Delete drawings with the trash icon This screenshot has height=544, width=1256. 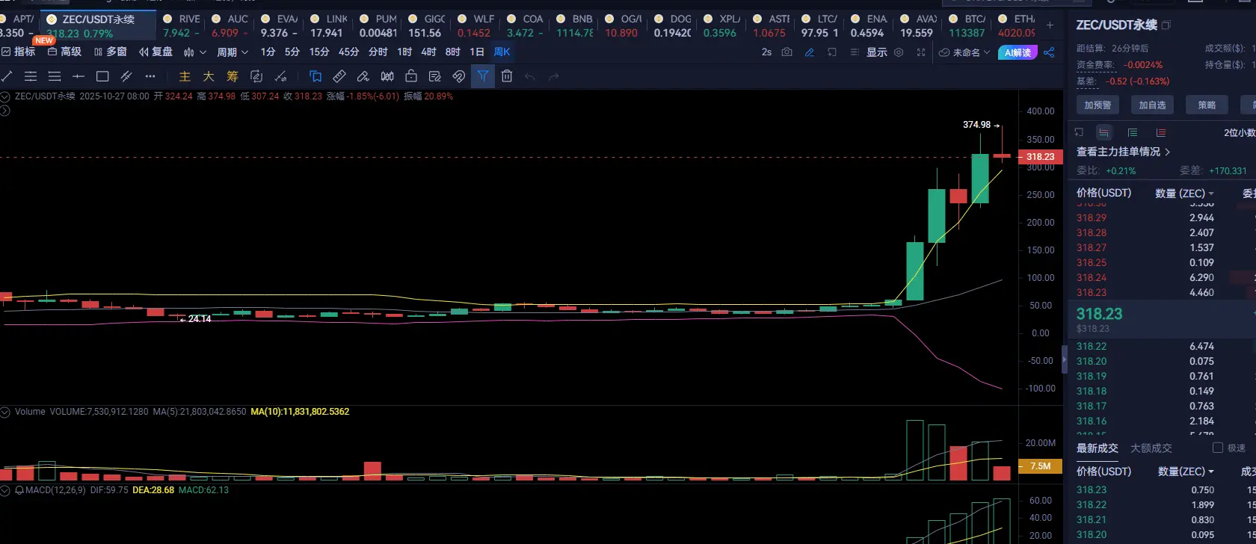[x=507, y=76]
